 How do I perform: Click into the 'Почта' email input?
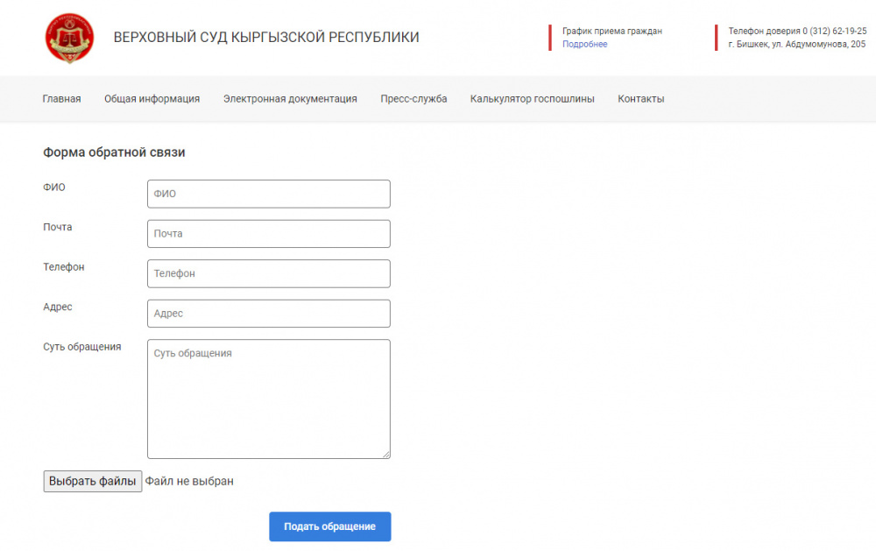(268, 234)
